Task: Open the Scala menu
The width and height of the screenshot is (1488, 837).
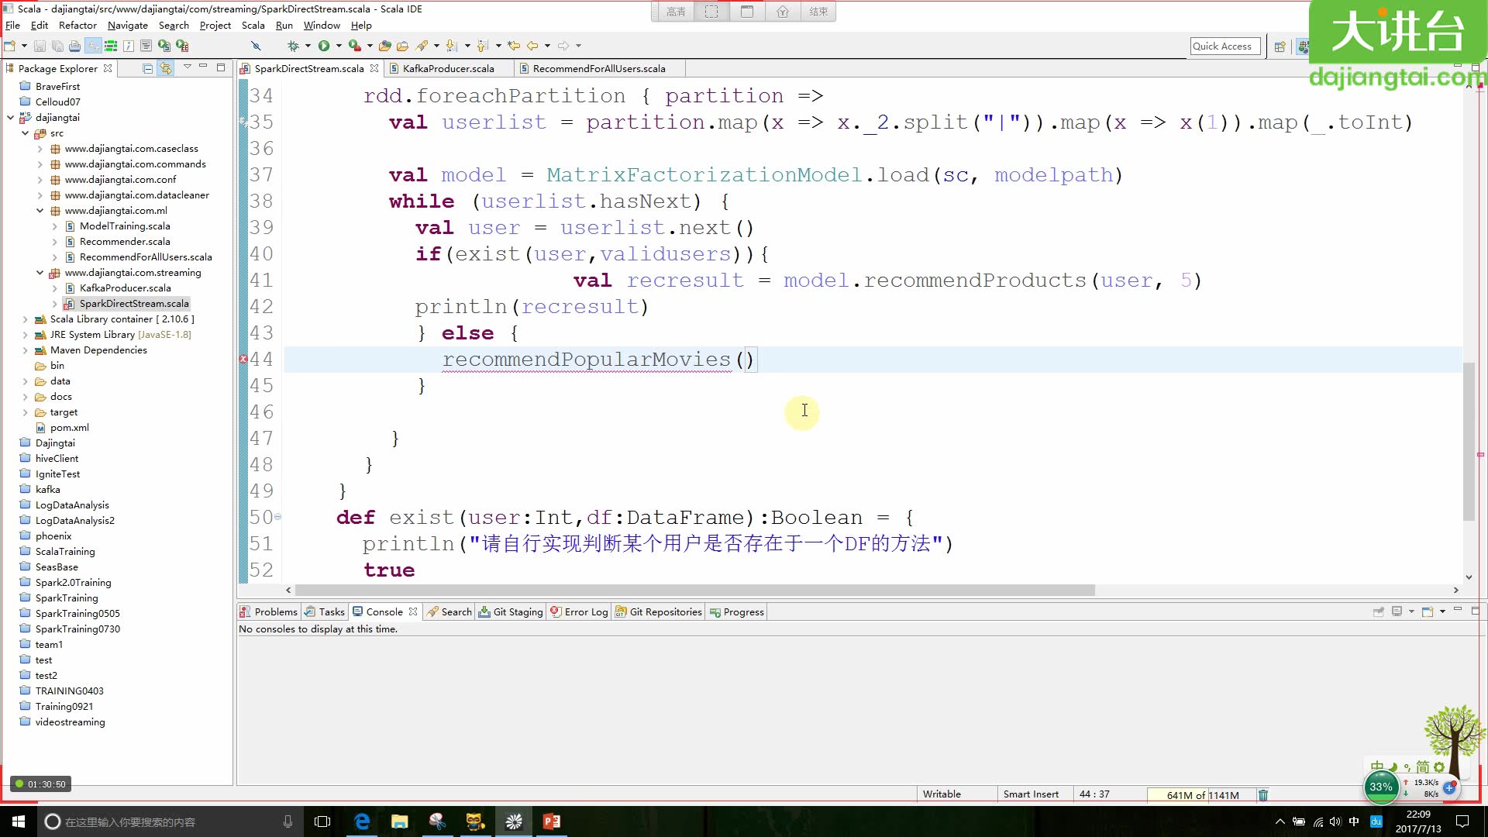Action: pos(253,26)
